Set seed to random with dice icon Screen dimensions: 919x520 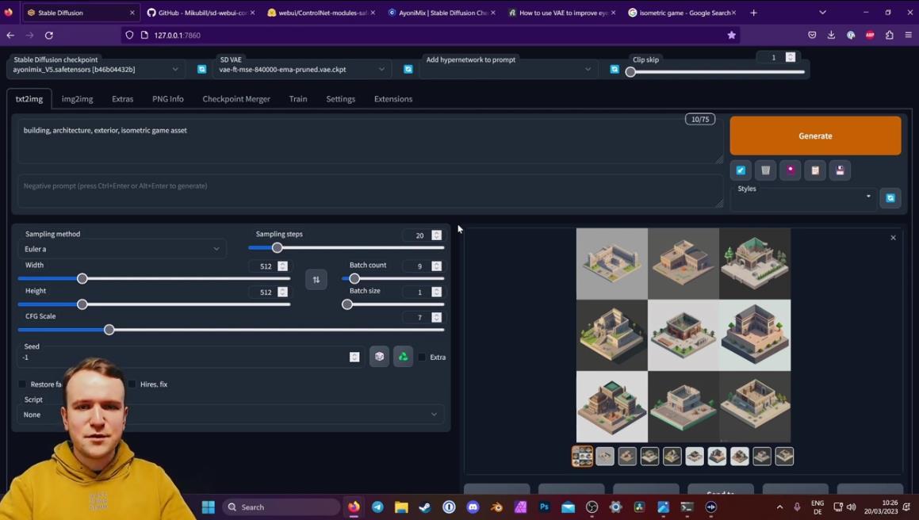pyautogui.click(x=379, y=356)
